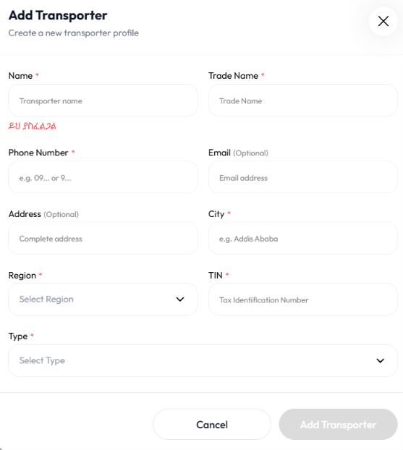The height and width of the screenshot is (450, 403).
Task: Submit with the Add Transporter button
Action: (338, 425)
